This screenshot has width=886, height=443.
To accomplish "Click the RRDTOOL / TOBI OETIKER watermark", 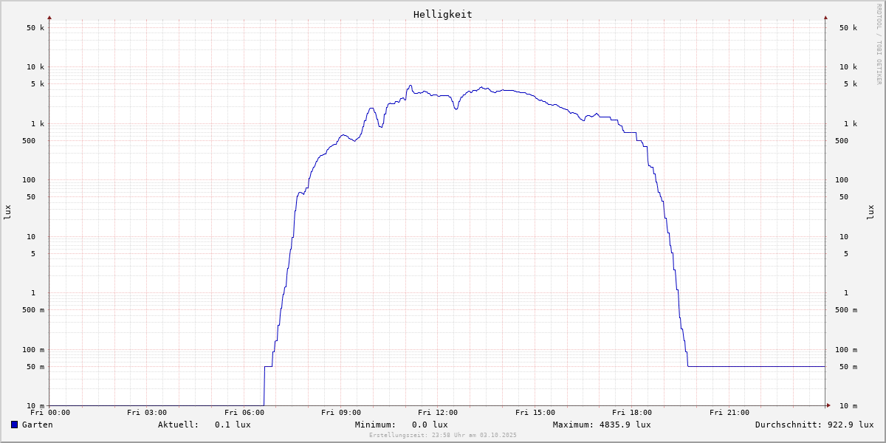I will pos(879,44).
